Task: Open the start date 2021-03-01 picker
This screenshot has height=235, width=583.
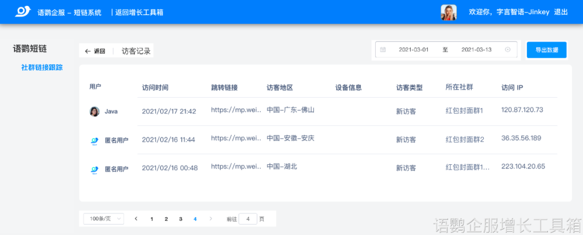Action: click(413, 50)
